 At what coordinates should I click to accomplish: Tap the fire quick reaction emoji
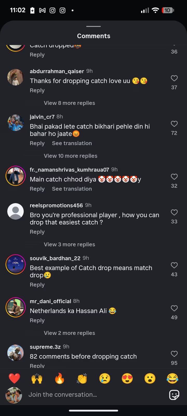[59, 379]
